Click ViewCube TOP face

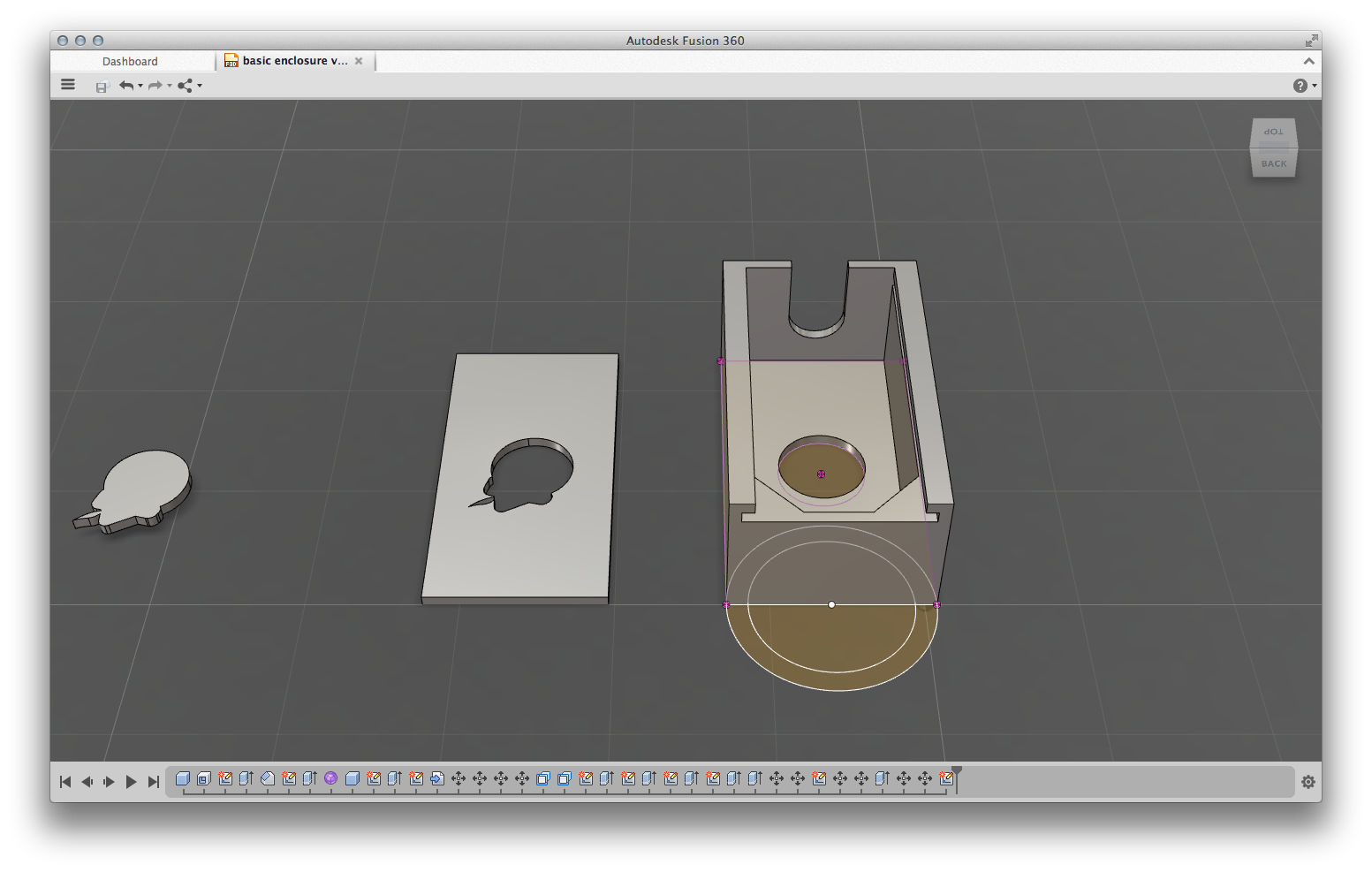click(x=1273, y=132)
